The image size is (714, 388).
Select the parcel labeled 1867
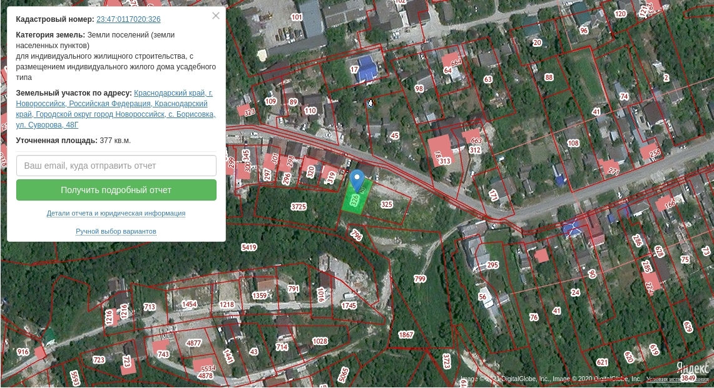(406, 335)
